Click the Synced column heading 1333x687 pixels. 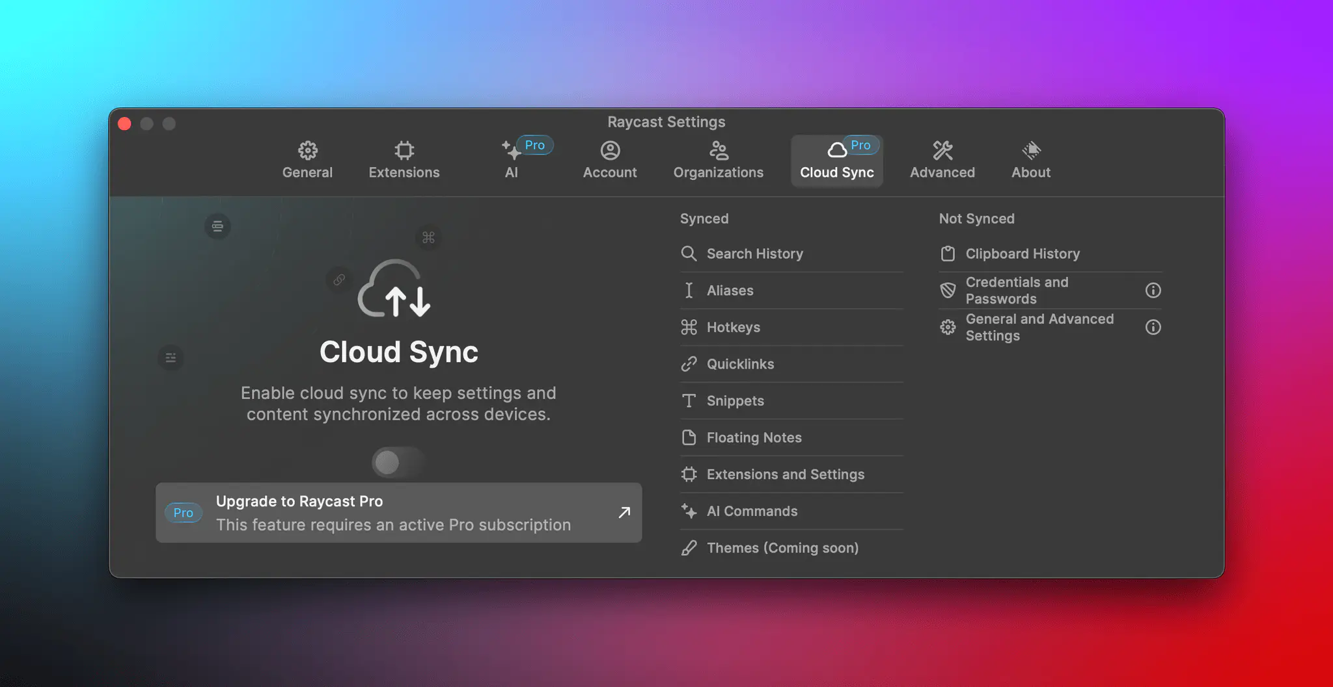point(704,218)
